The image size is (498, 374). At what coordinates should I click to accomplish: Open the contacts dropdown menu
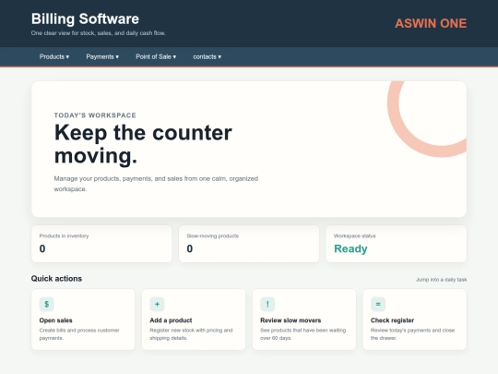[207, 56]
